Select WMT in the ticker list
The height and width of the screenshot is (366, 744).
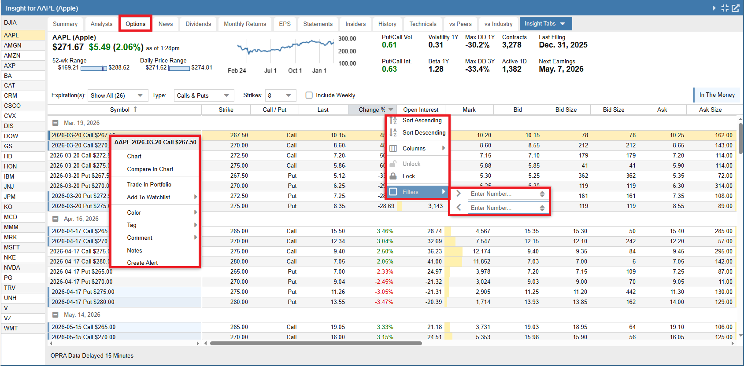(23, 328)
